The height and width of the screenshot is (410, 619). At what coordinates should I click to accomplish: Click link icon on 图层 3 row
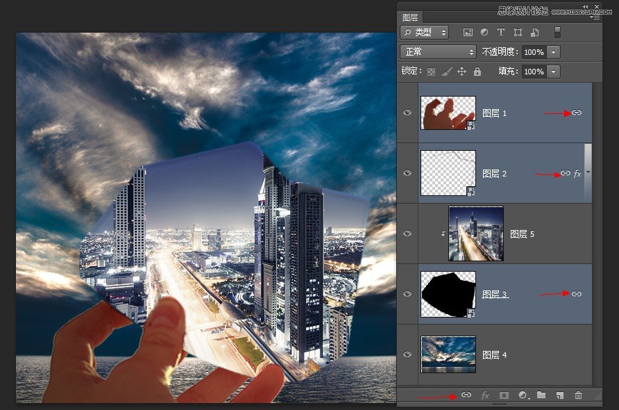tap(577, 294)
